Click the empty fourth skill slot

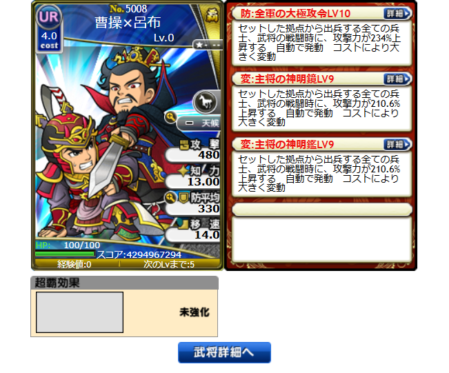point(322,232)
